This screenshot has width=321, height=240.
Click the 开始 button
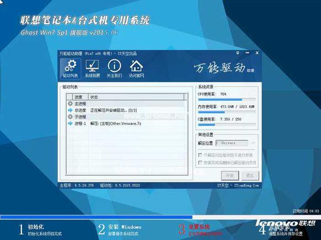tap(230, 176)
